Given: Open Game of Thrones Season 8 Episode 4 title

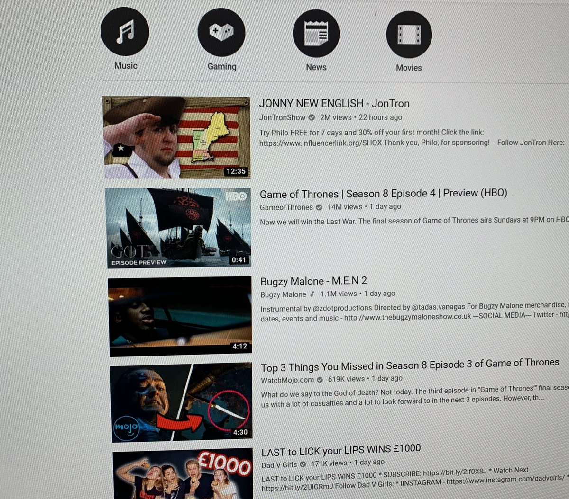Looking at the screenshot, I should (x=383, y=194).
